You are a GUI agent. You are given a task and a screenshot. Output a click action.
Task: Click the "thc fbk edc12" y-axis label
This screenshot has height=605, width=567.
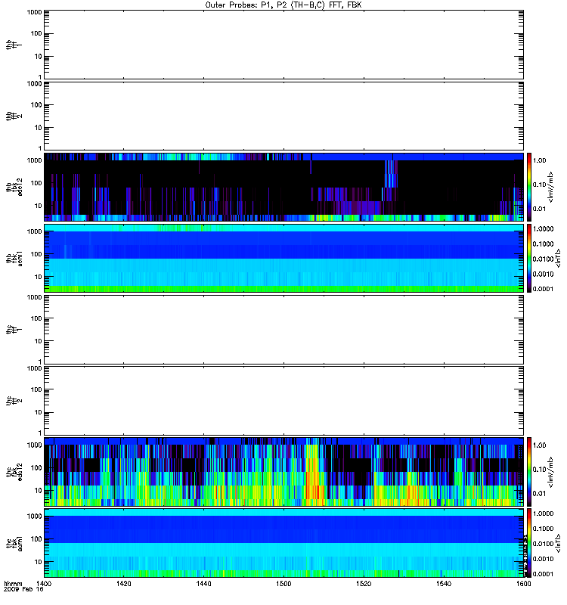pos(14,471)
